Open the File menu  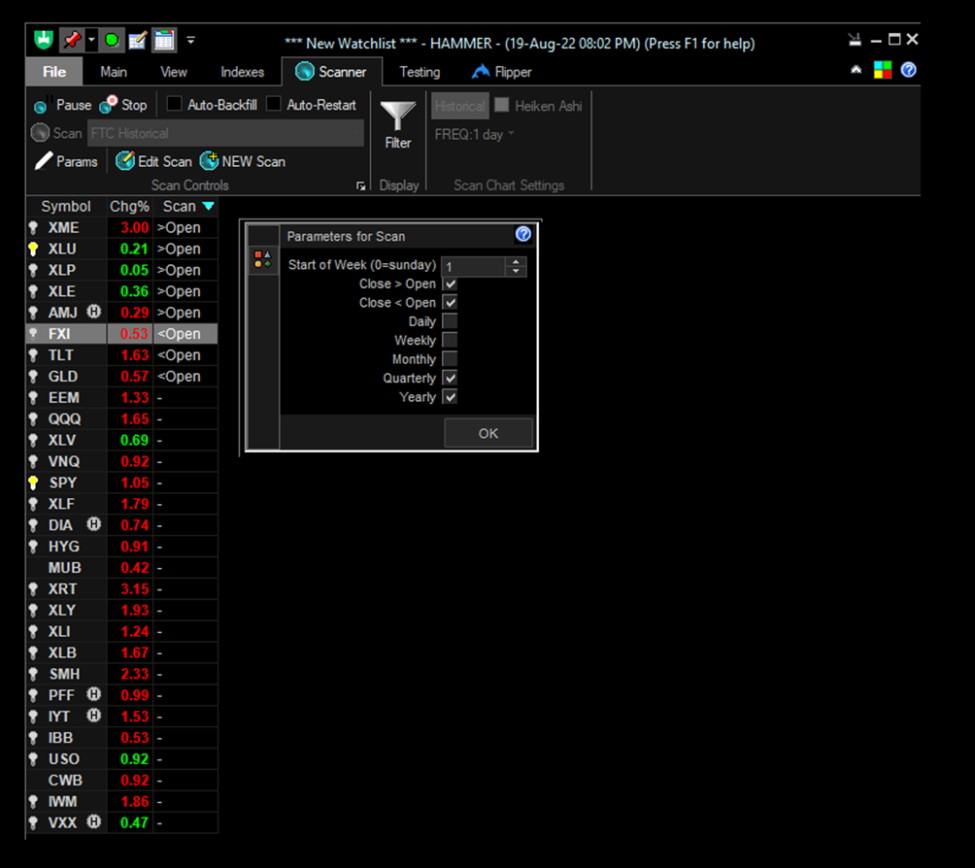[54, 72]
